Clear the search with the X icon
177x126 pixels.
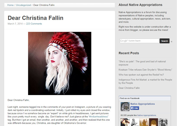pyautogui.click(x=171, y=42)
